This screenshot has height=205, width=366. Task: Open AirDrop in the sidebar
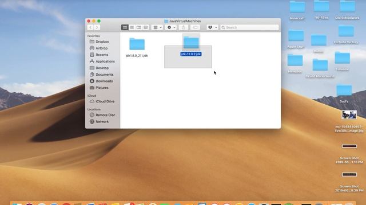pos(102,48)
